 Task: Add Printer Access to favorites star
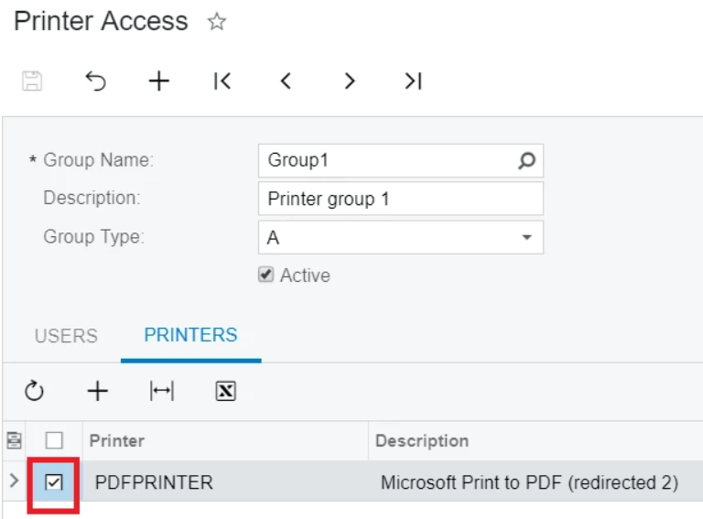(217, 22)
